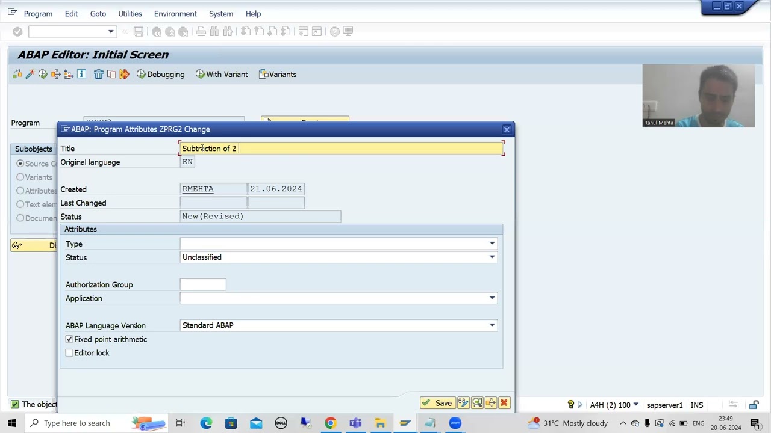
Task: Click the Print icon in standard toolbar
Action: (x=201, y=31)
